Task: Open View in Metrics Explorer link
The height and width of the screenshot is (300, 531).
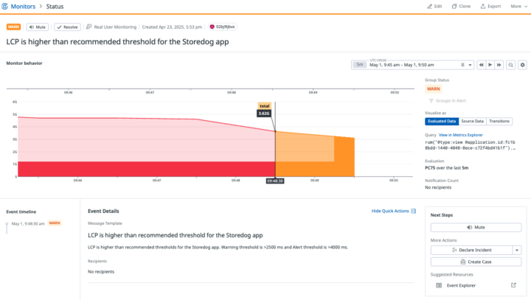Action: pos(468,136)
